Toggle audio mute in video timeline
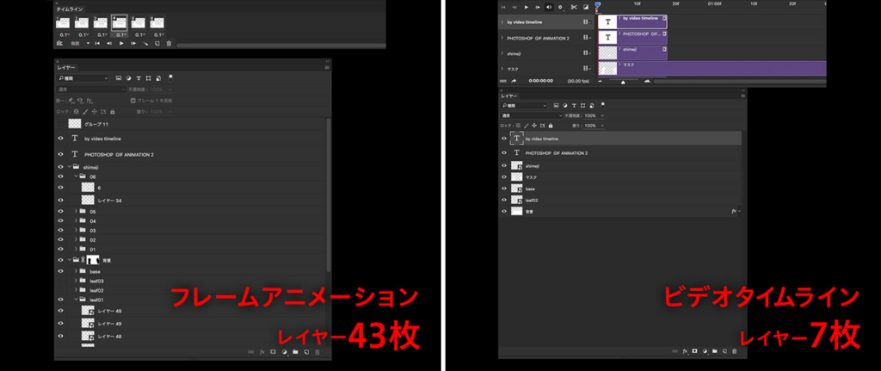The height and width of the screenshot is (371, 881). point(549,7)
